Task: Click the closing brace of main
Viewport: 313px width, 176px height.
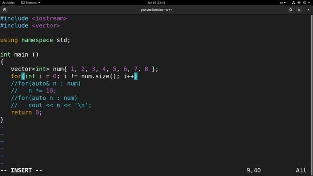Action: point(2,120)
